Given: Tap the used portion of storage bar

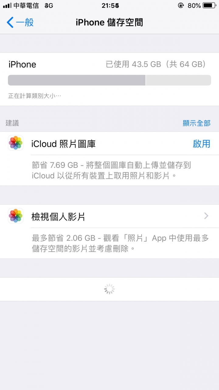Looking at the screenshot, I should (77, 80).
